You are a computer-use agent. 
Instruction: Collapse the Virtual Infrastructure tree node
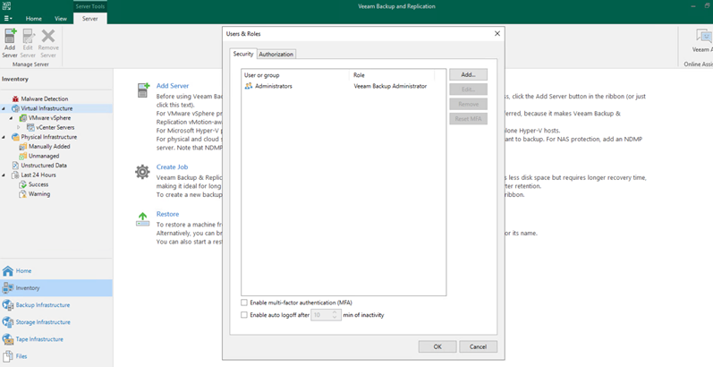point(5,108)
